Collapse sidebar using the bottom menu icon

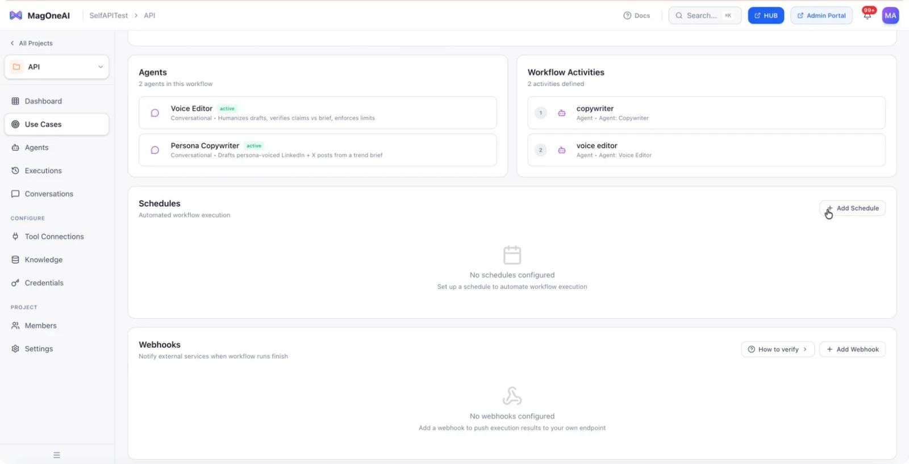57,455
